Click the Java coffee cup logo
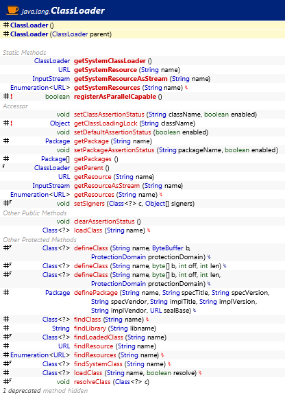 (x=12, y=10)
